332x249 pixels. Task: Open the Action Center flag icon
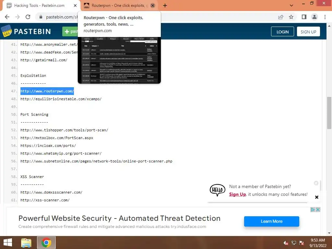[x=302, y=243]
